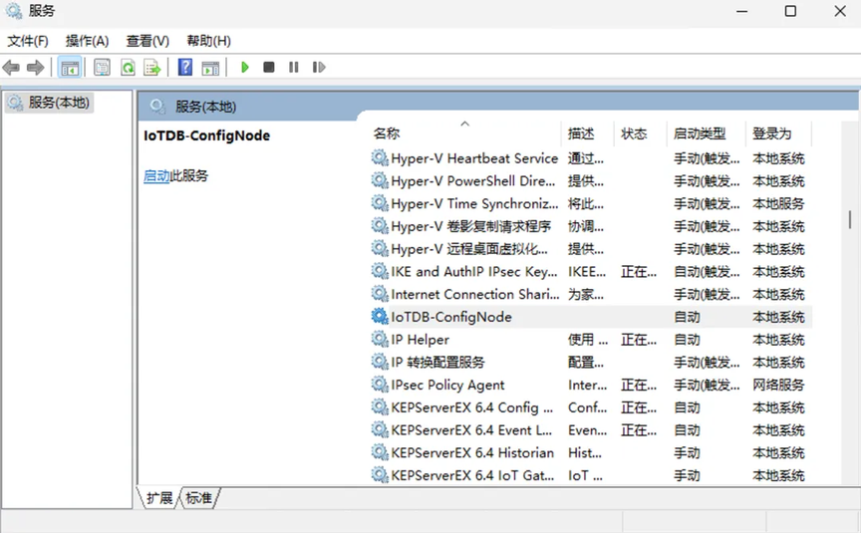The image size is (861, 533).
Task: Open help via the blue question-mark icon
Action: coord(185,68)
